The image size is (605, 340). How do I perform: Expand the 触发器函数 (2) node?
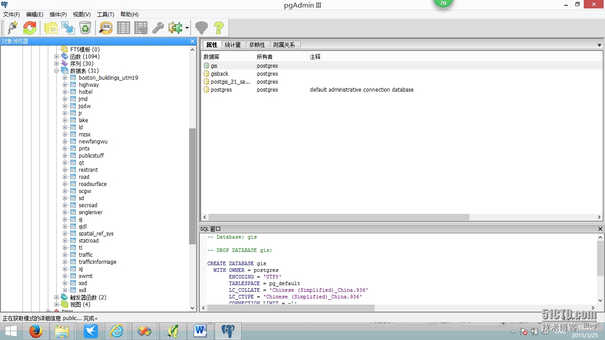(x=56, y=297)
